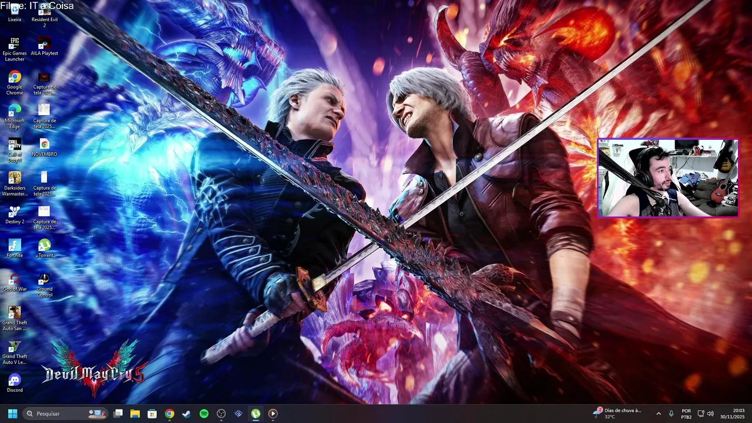This screenshot has height=423, width=752.
Task: Open the orange play-button media player in taskbar
Action: 273,414
